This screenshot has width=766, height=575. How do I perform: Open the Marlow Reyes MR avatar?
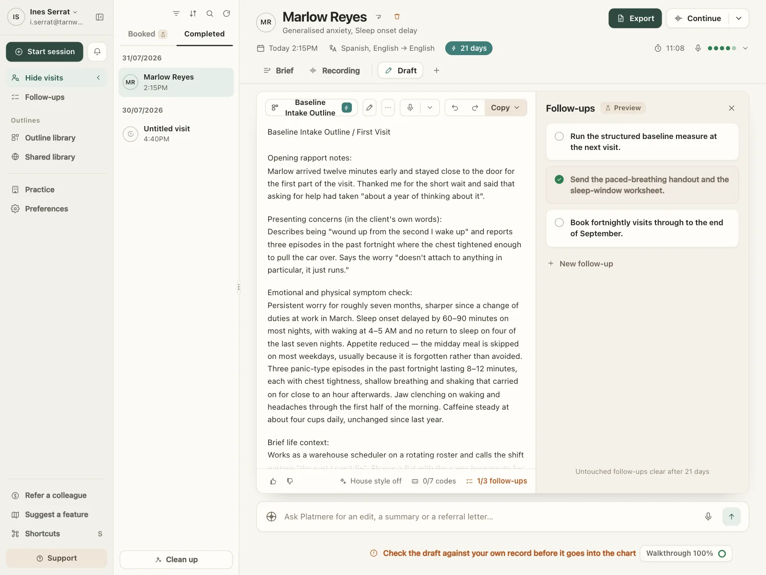point(266,22)
